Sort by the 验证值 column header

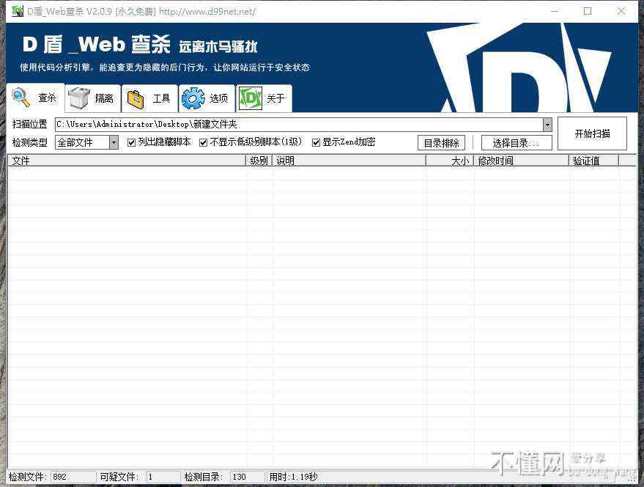click(593, 161)
